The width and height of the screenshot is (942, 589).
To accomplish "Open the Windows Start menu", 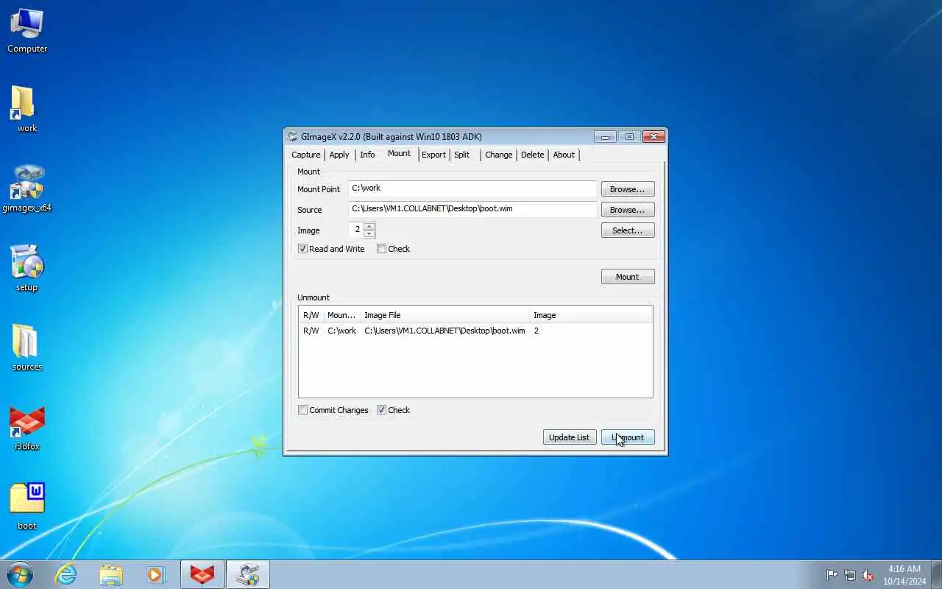I will (20, 574).
